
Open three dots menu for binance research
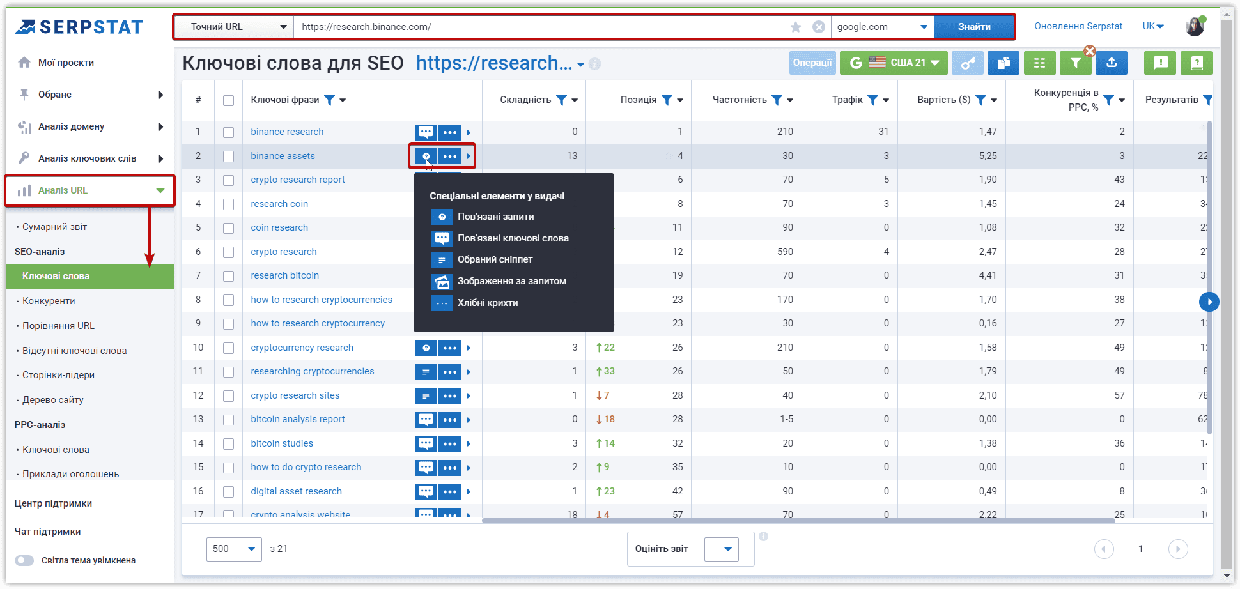[450, 132]
